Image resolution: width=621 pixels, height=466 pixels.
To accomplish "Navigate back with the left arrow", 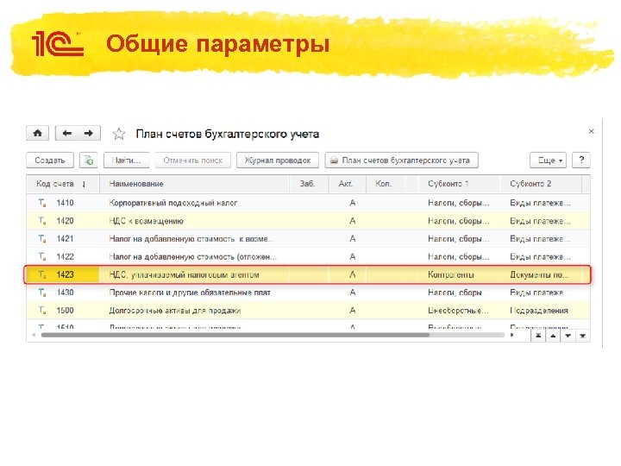I will click(x=67, y=133).
